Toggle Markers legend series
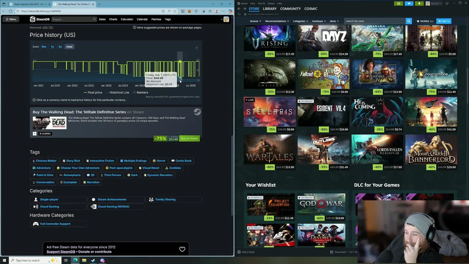This screenshot has width=469, height=264. click(x=140, y=92)
